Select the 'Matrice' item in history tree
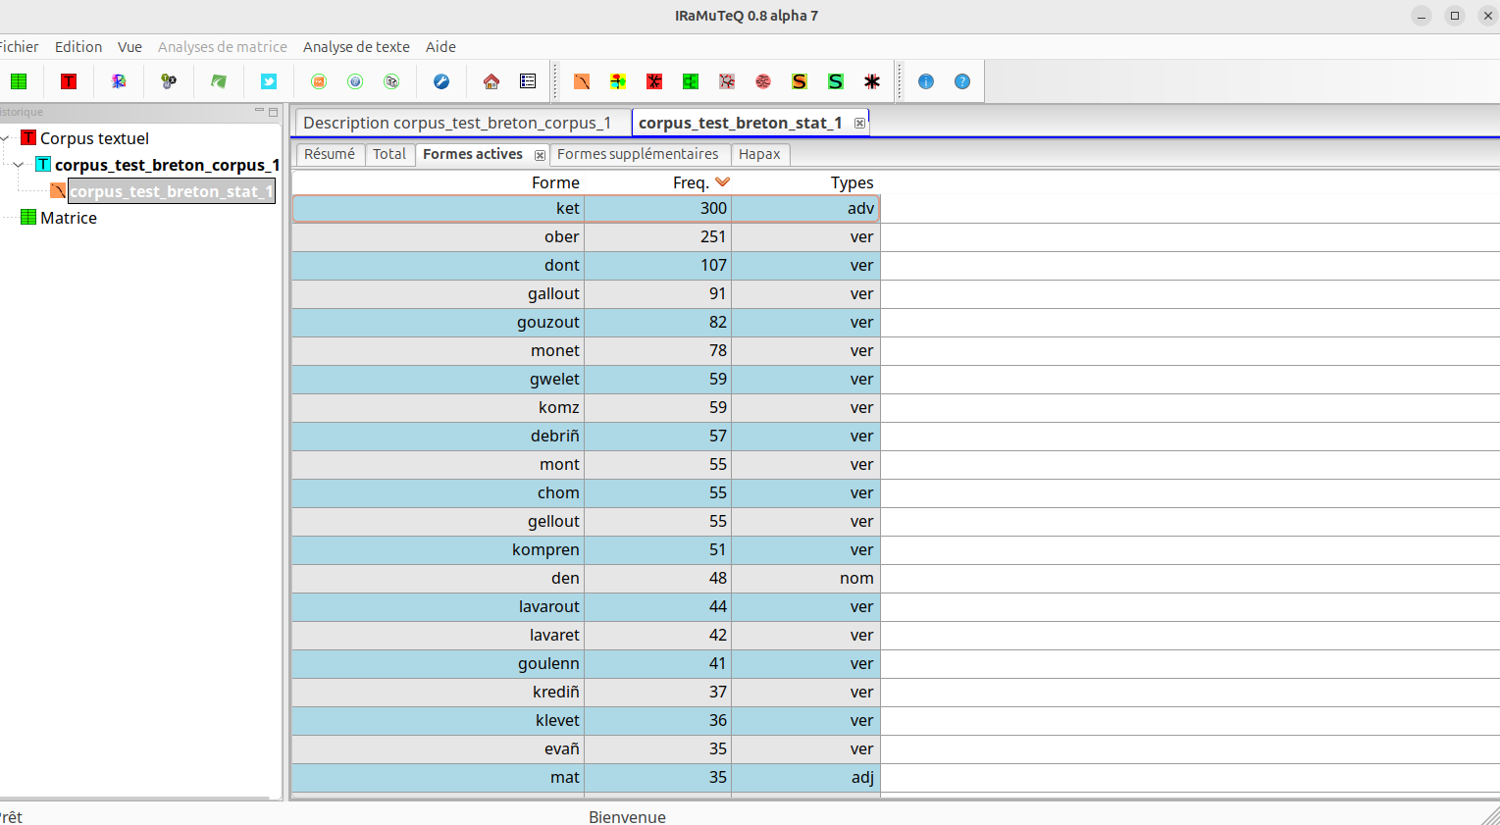 (69, 218)
